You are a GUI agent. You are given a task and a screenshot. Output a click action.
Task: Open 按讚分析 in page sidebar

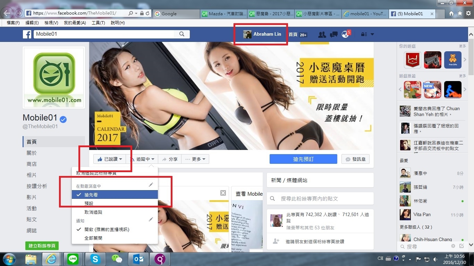(x=37, y=186)
